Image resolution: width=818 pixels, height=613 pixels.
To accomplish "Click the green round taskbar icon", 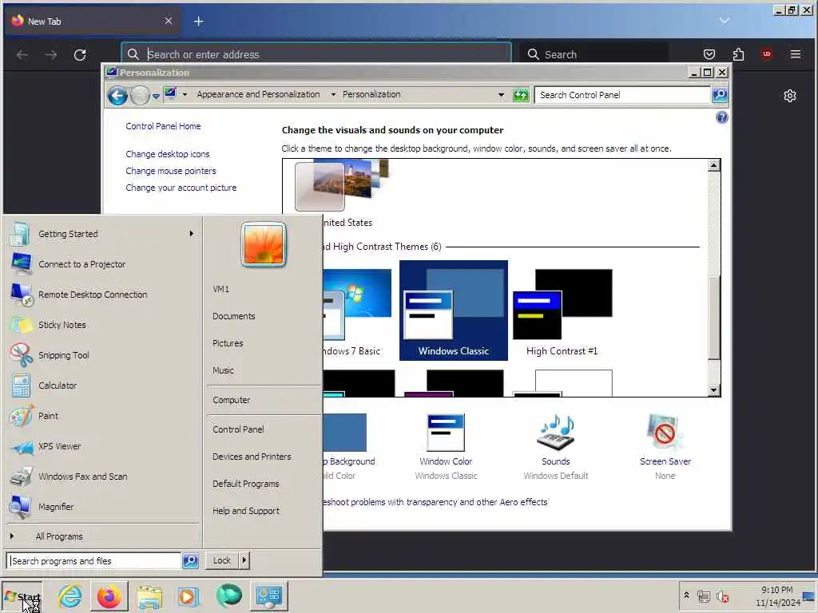I will pos(228,595).
